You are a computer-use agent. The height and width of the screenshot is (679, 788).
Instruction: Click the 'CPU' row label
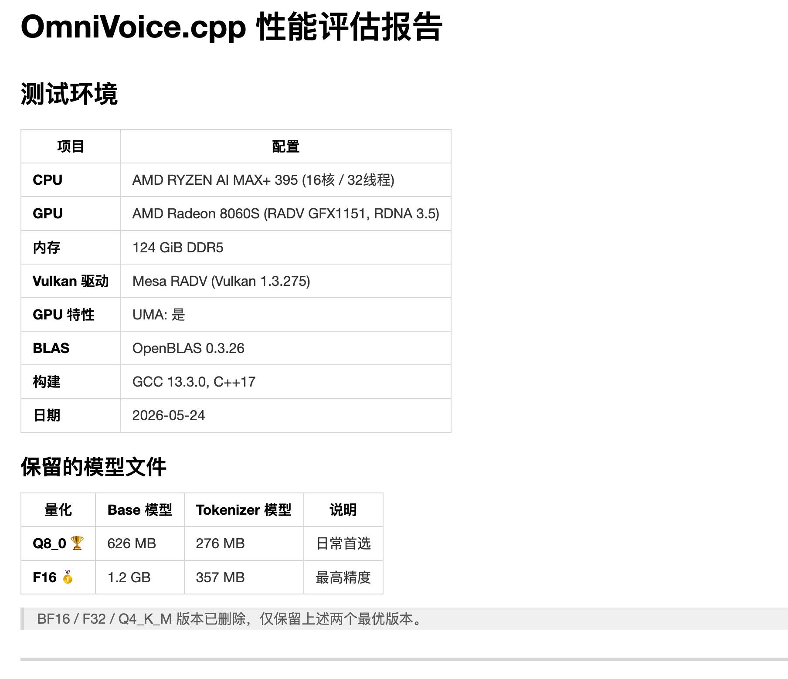pos(48,180)
